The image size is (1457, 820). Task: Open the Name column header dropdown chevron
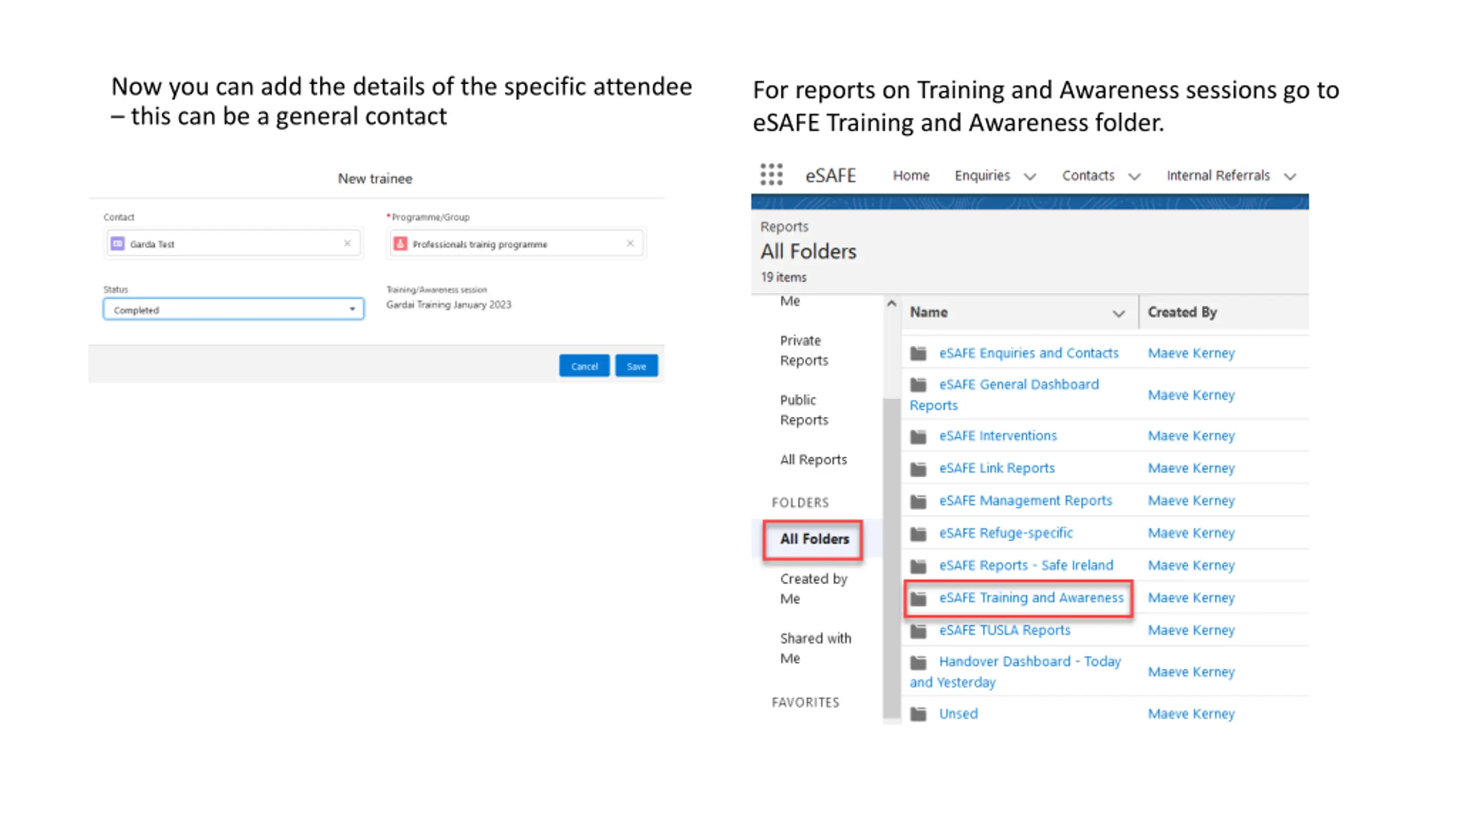pyautogui.click(x=1118, y=314)
